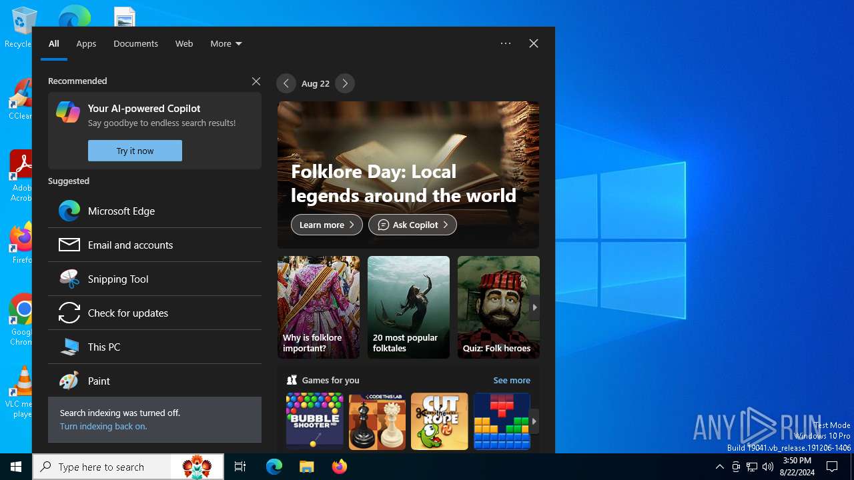Image resolution: width=854 pixels, height=480 pixels.
Task: Click See more games link
Action: pyautogui.click(x=512, y=380)
